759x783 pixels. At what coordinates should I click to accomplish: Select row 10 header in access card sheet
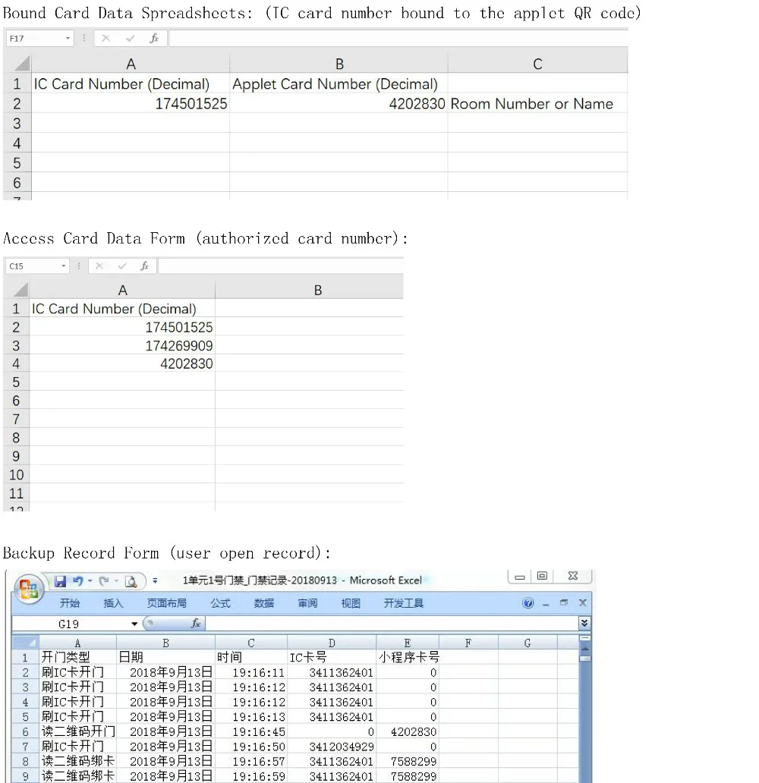[17, 474]
